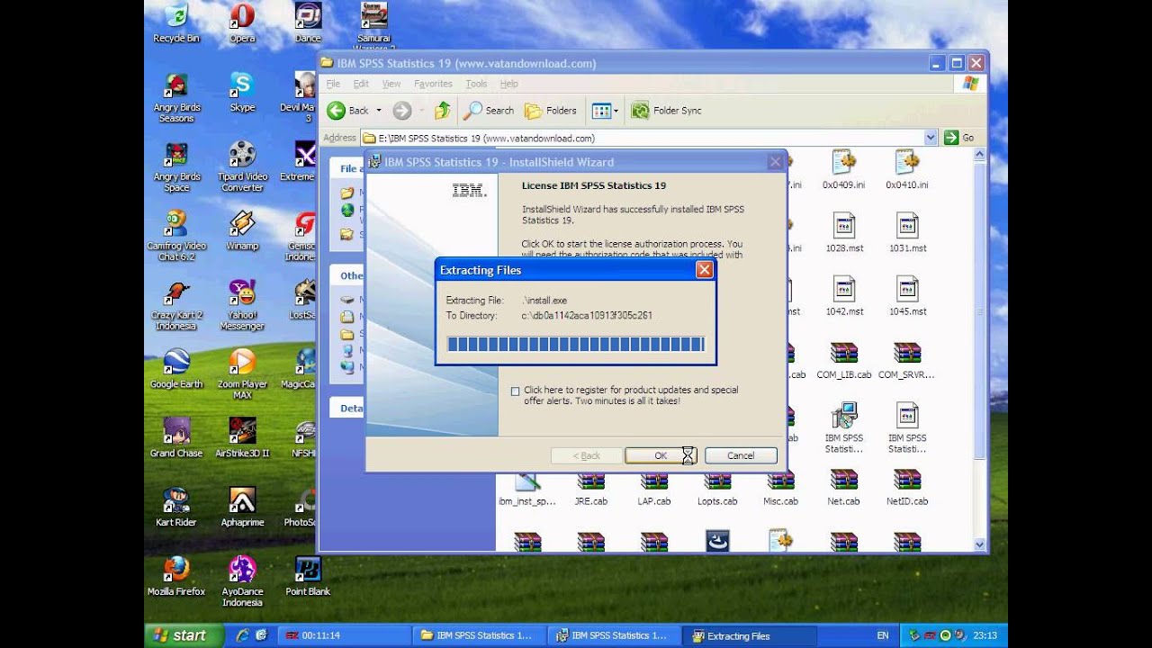Open Angry Birds Space shortcut
Image resolution: width=1152 pixels, height=648 pixels.
point(176,166)
